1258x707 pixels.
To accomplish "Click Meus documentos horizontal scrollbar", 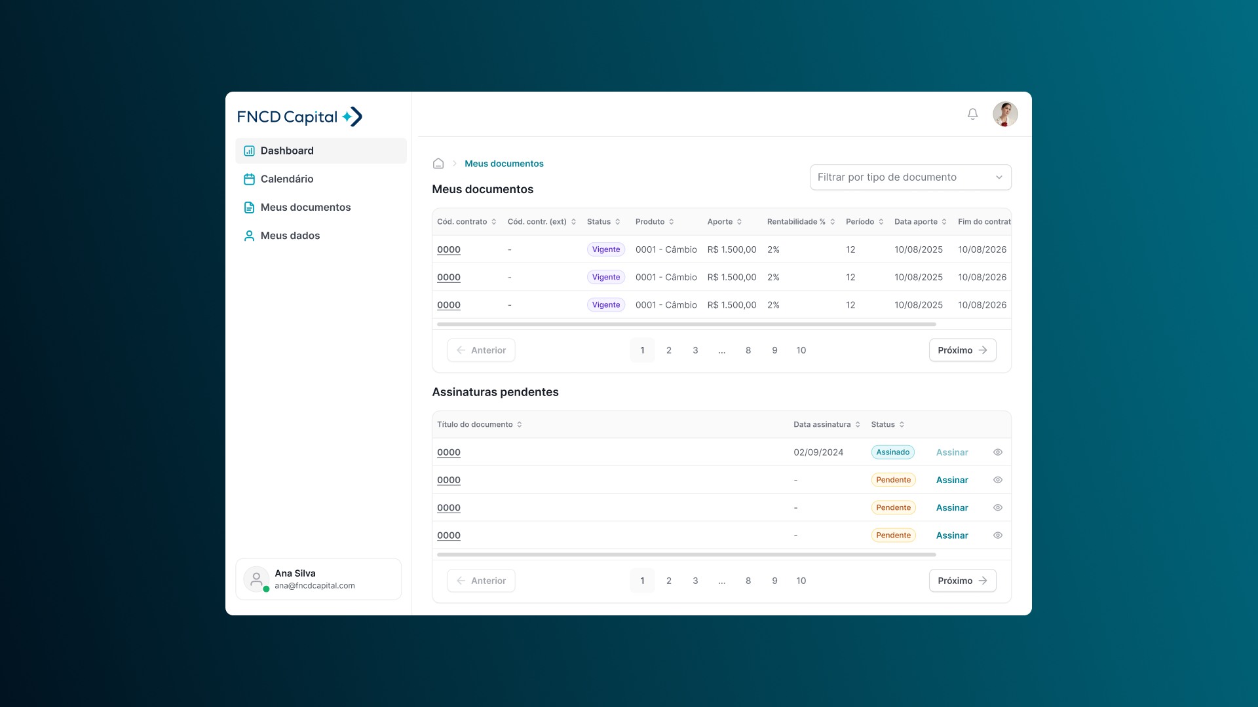I will point(686,324).
